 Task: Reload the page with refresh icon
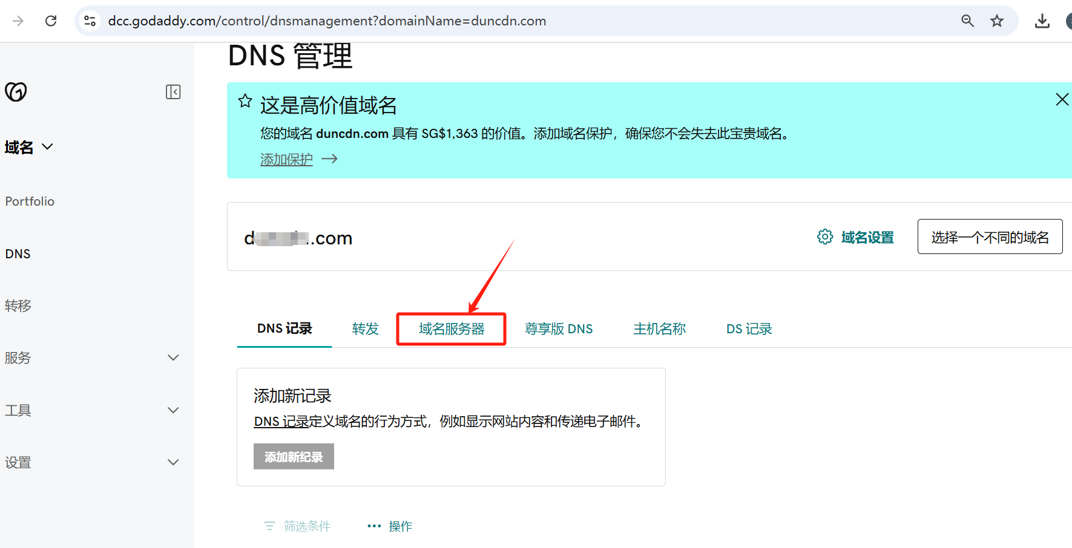pyautogui.click(x=51, y=21)
